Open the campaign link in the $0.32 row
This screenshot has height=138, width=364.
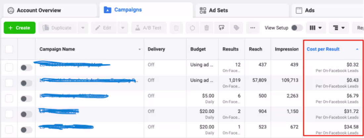[x=72, y=64]
